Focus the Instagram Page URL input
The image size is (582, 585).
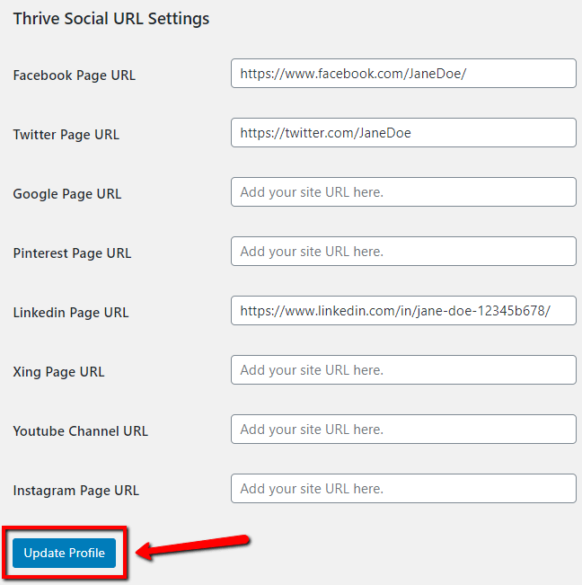pyautogui.click(x=403, y=488)
